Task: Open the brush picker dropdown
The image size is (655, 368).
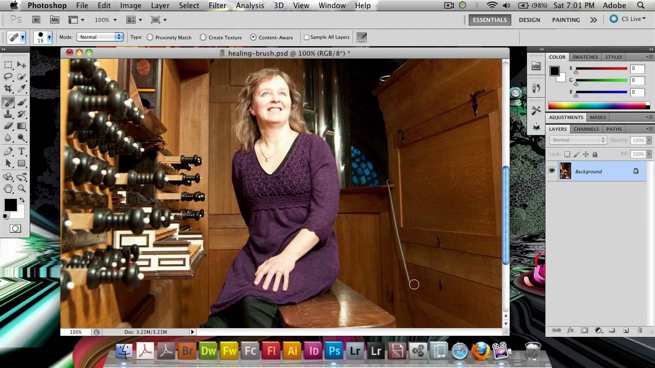Action: pos(50,37)
